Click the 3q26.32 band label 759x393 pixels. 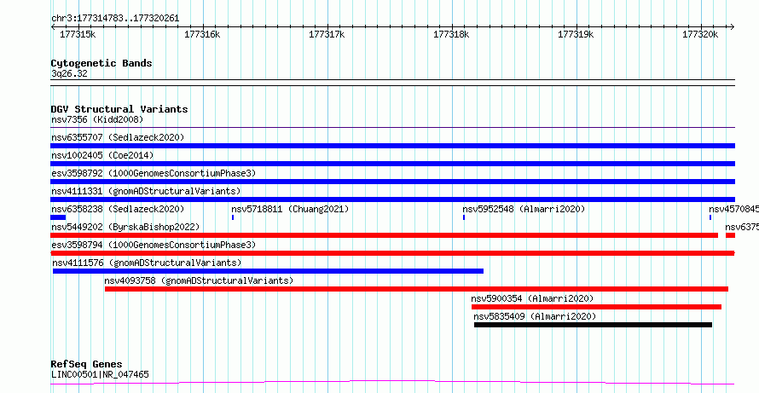(69, 74)
